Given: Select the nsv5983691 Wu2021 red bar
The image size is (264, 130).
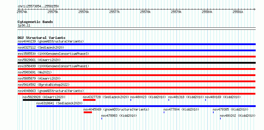Looking at the screenshot, I should (x=136, y=75).
